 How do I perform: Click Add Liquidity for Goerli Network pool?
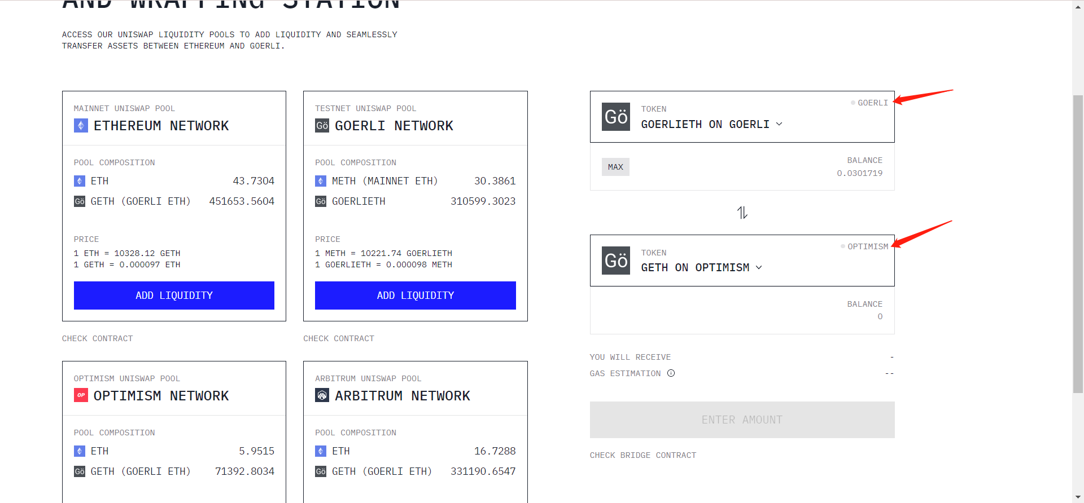tap(415, 295)
